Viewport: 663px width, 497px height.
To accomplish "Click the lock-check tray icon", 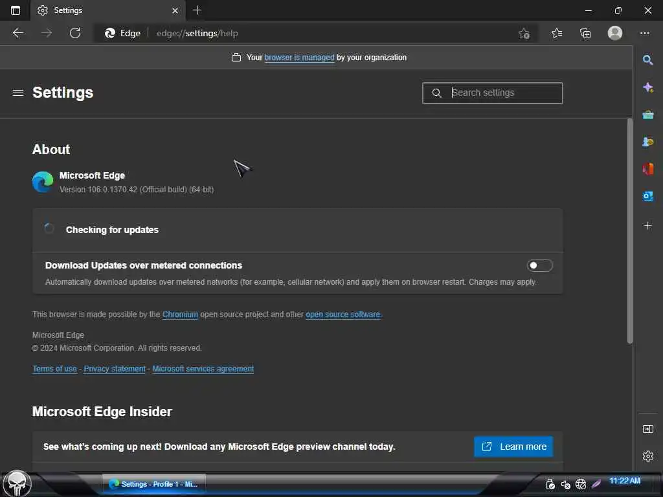I will 550,484.
